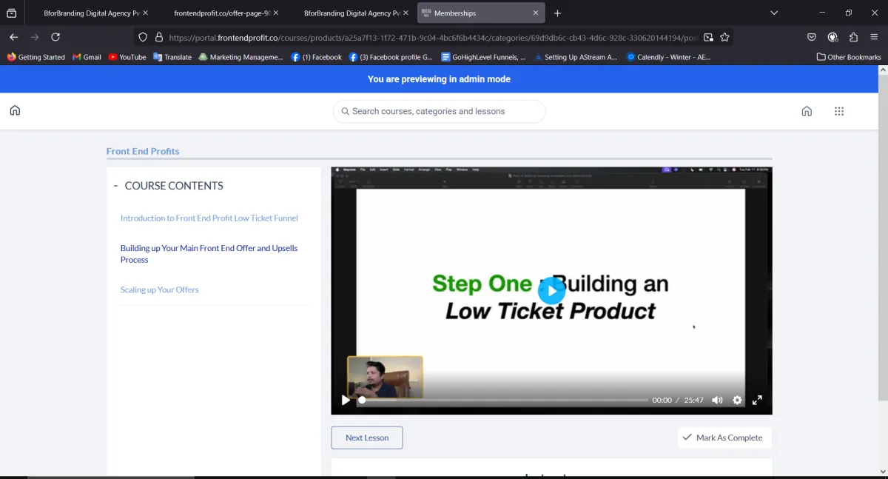Image resolution: width=888 pixels, height=479 pixels.
Task: Click the center blue play button
Action: [x=551, y=291]
